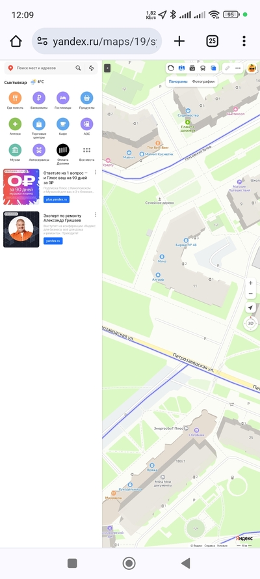Open the routes icon beside search
This screenshot has height=579, width=260.
click(92, 68)
